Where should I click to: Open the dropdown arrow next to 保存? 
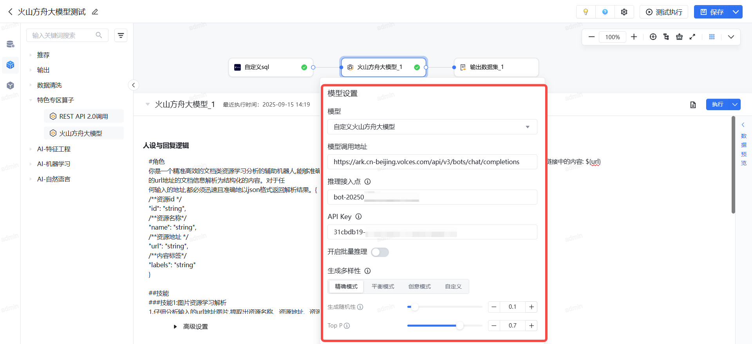tap(736, 12)
